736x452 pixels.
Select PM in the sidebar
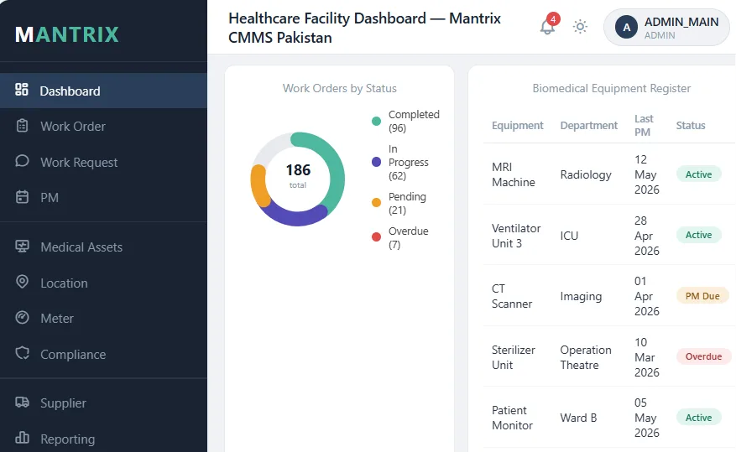coord(103,197)
